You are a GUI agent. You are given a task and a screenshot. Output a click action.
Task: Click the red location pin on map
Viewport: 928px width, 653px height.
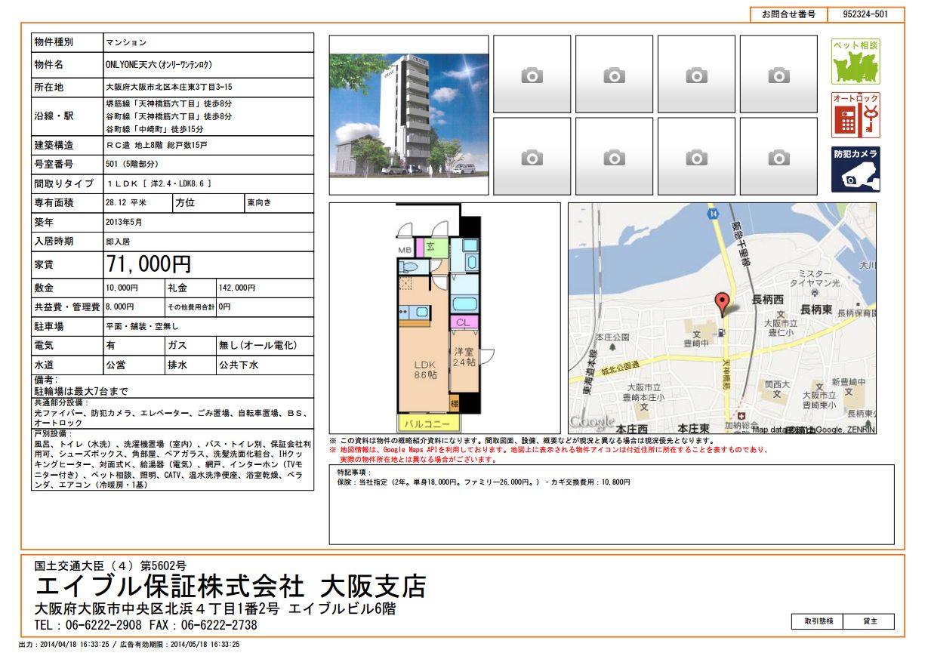coord(722,303)
